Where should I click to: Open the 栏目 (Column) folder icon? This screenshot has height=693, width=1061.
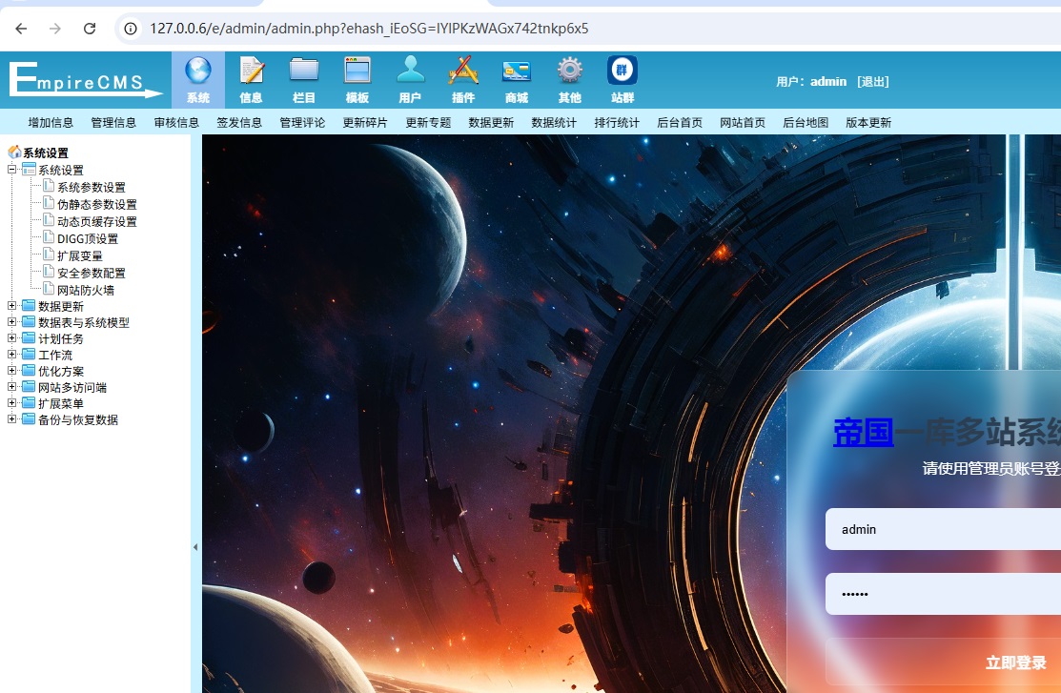(304, 71)
